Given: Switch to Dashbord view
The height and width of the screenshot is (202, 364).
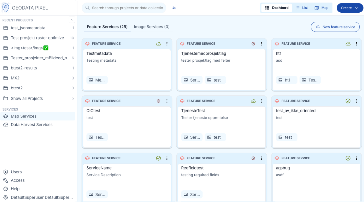Looking at the screenshot, I should (277, 8).
